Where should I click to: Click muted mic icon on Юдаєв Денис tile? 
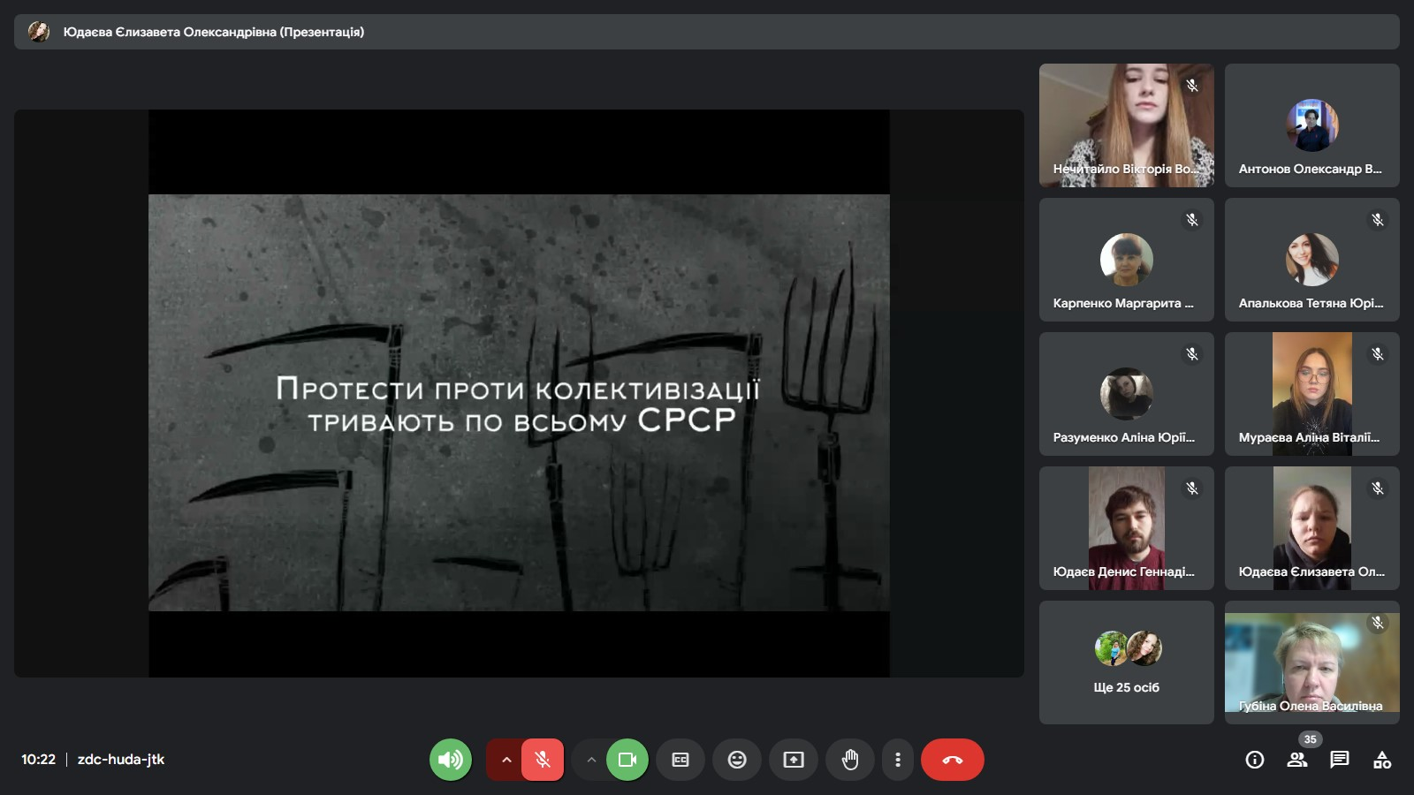click(1192, 488)
